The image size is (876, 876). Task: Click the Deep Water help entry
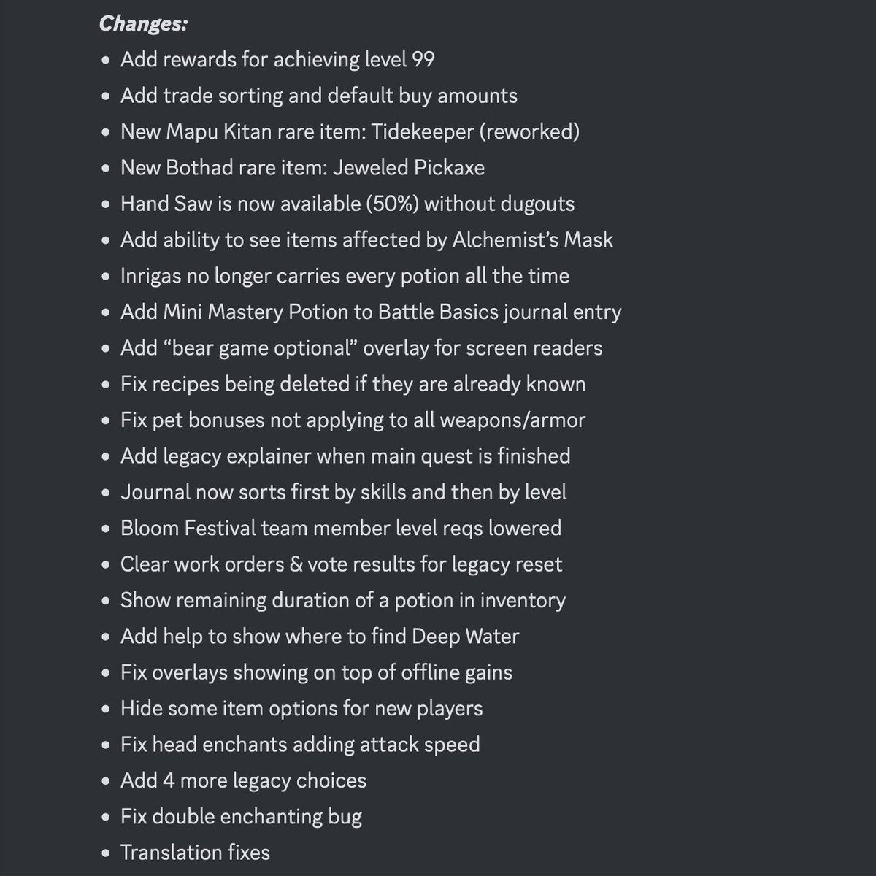tap(320, 636)
